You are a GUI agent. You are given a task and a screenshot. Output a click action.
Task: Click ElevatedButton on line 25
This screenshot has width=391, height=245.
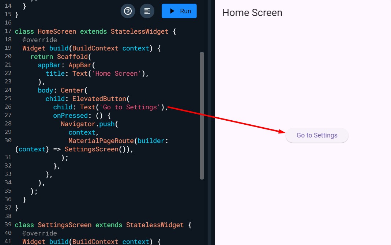(99, 99)
